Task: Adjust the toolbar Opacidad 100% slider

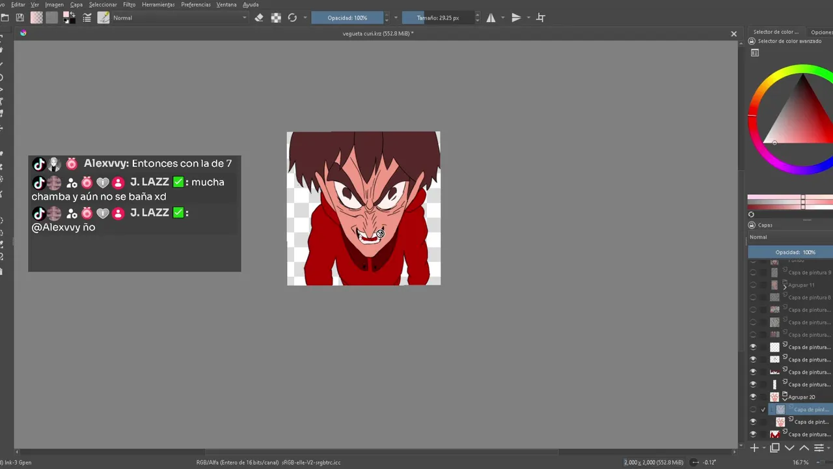Action: [x=347, y=18]
